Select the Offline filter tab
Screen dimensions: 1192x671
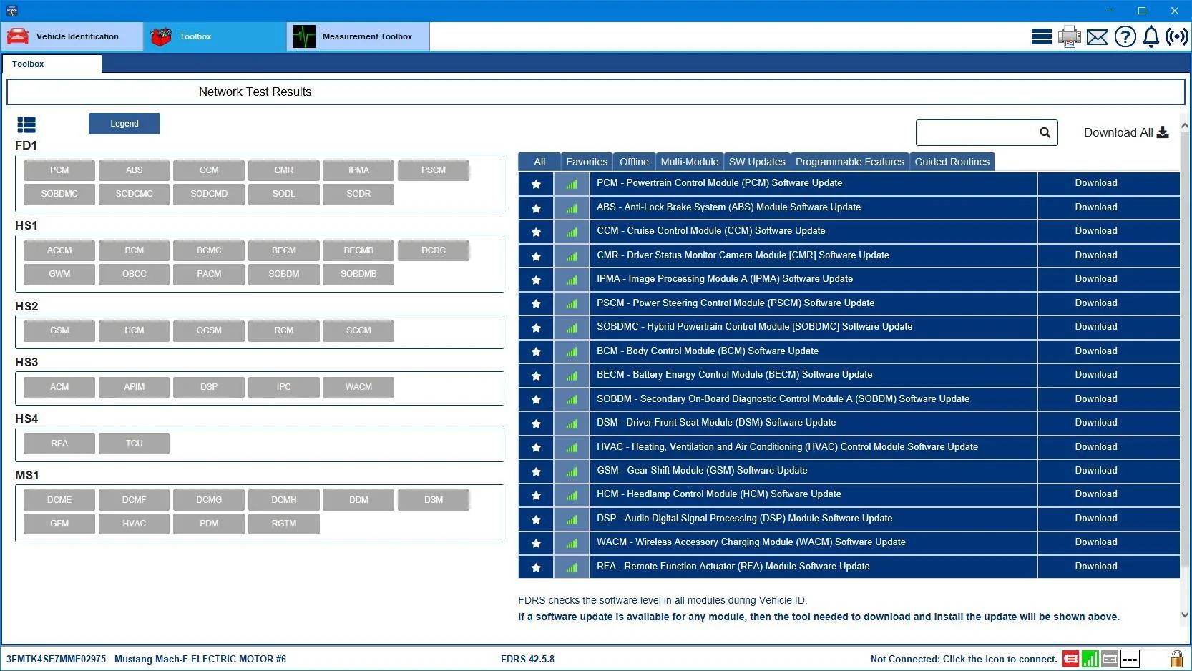coord(634,162)
